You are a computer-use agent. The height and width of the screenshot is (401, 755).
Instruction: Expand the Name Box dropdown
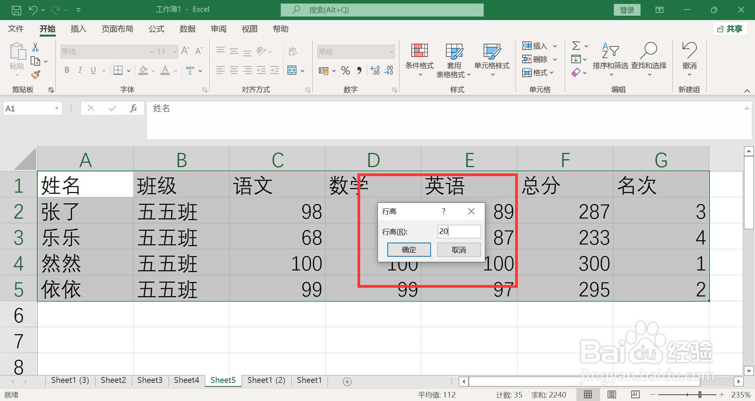click(57, 109)
